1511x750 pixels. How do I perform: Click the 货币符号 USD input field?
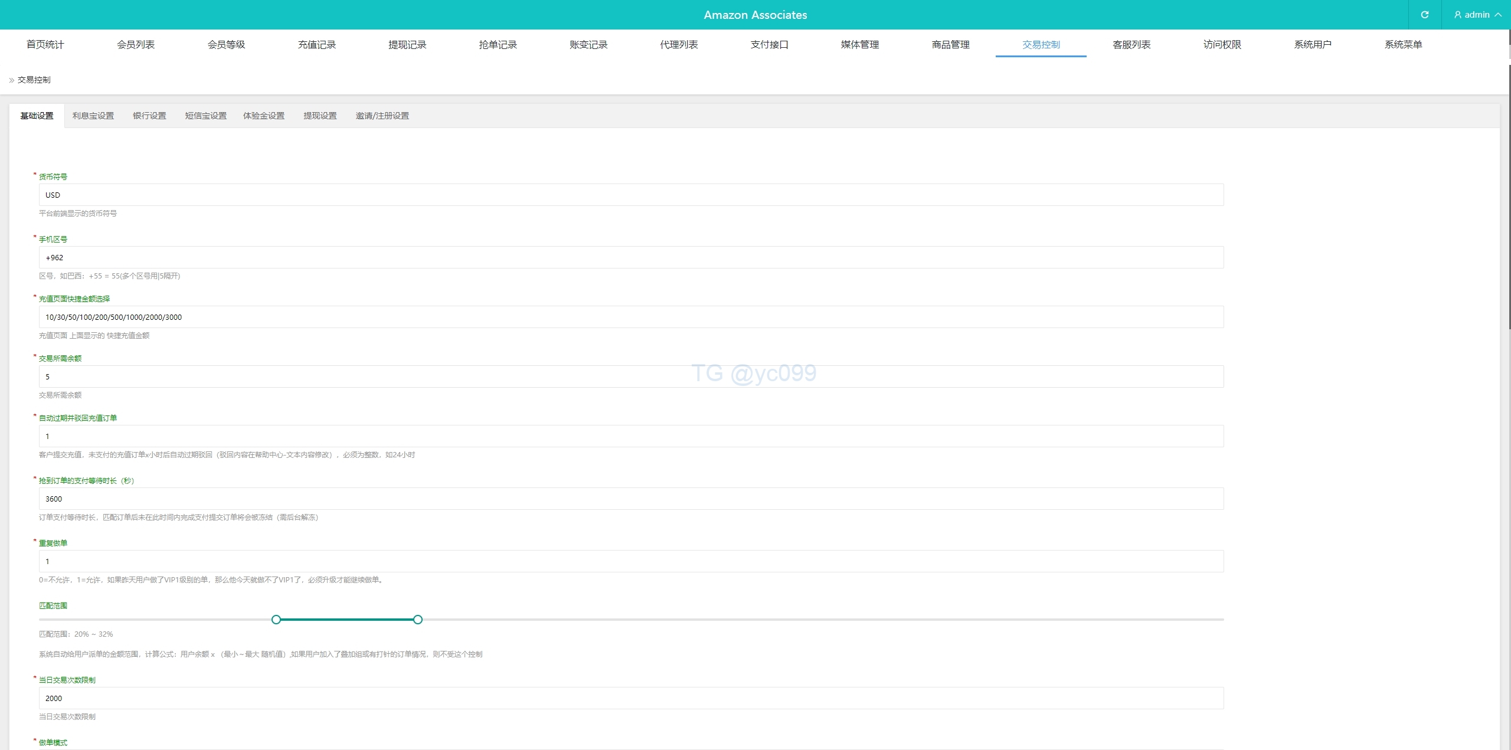[x=631, y=195]
